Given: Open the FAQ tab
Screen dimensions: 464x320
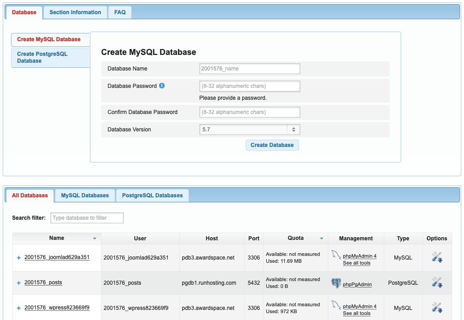Looking at the screenshot, I should point(119,12).
